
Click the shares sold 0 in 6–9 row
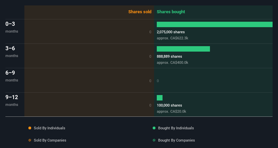pyautogui.click(x=150, y=81)
